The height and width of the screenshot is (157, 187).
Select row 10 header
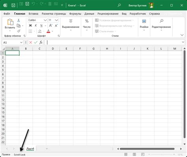tap(3, 91)
